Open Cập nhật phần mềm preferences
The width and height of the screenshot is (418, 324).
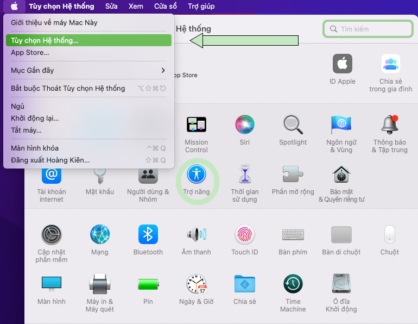pyautogui.click(x=52, y=244)
